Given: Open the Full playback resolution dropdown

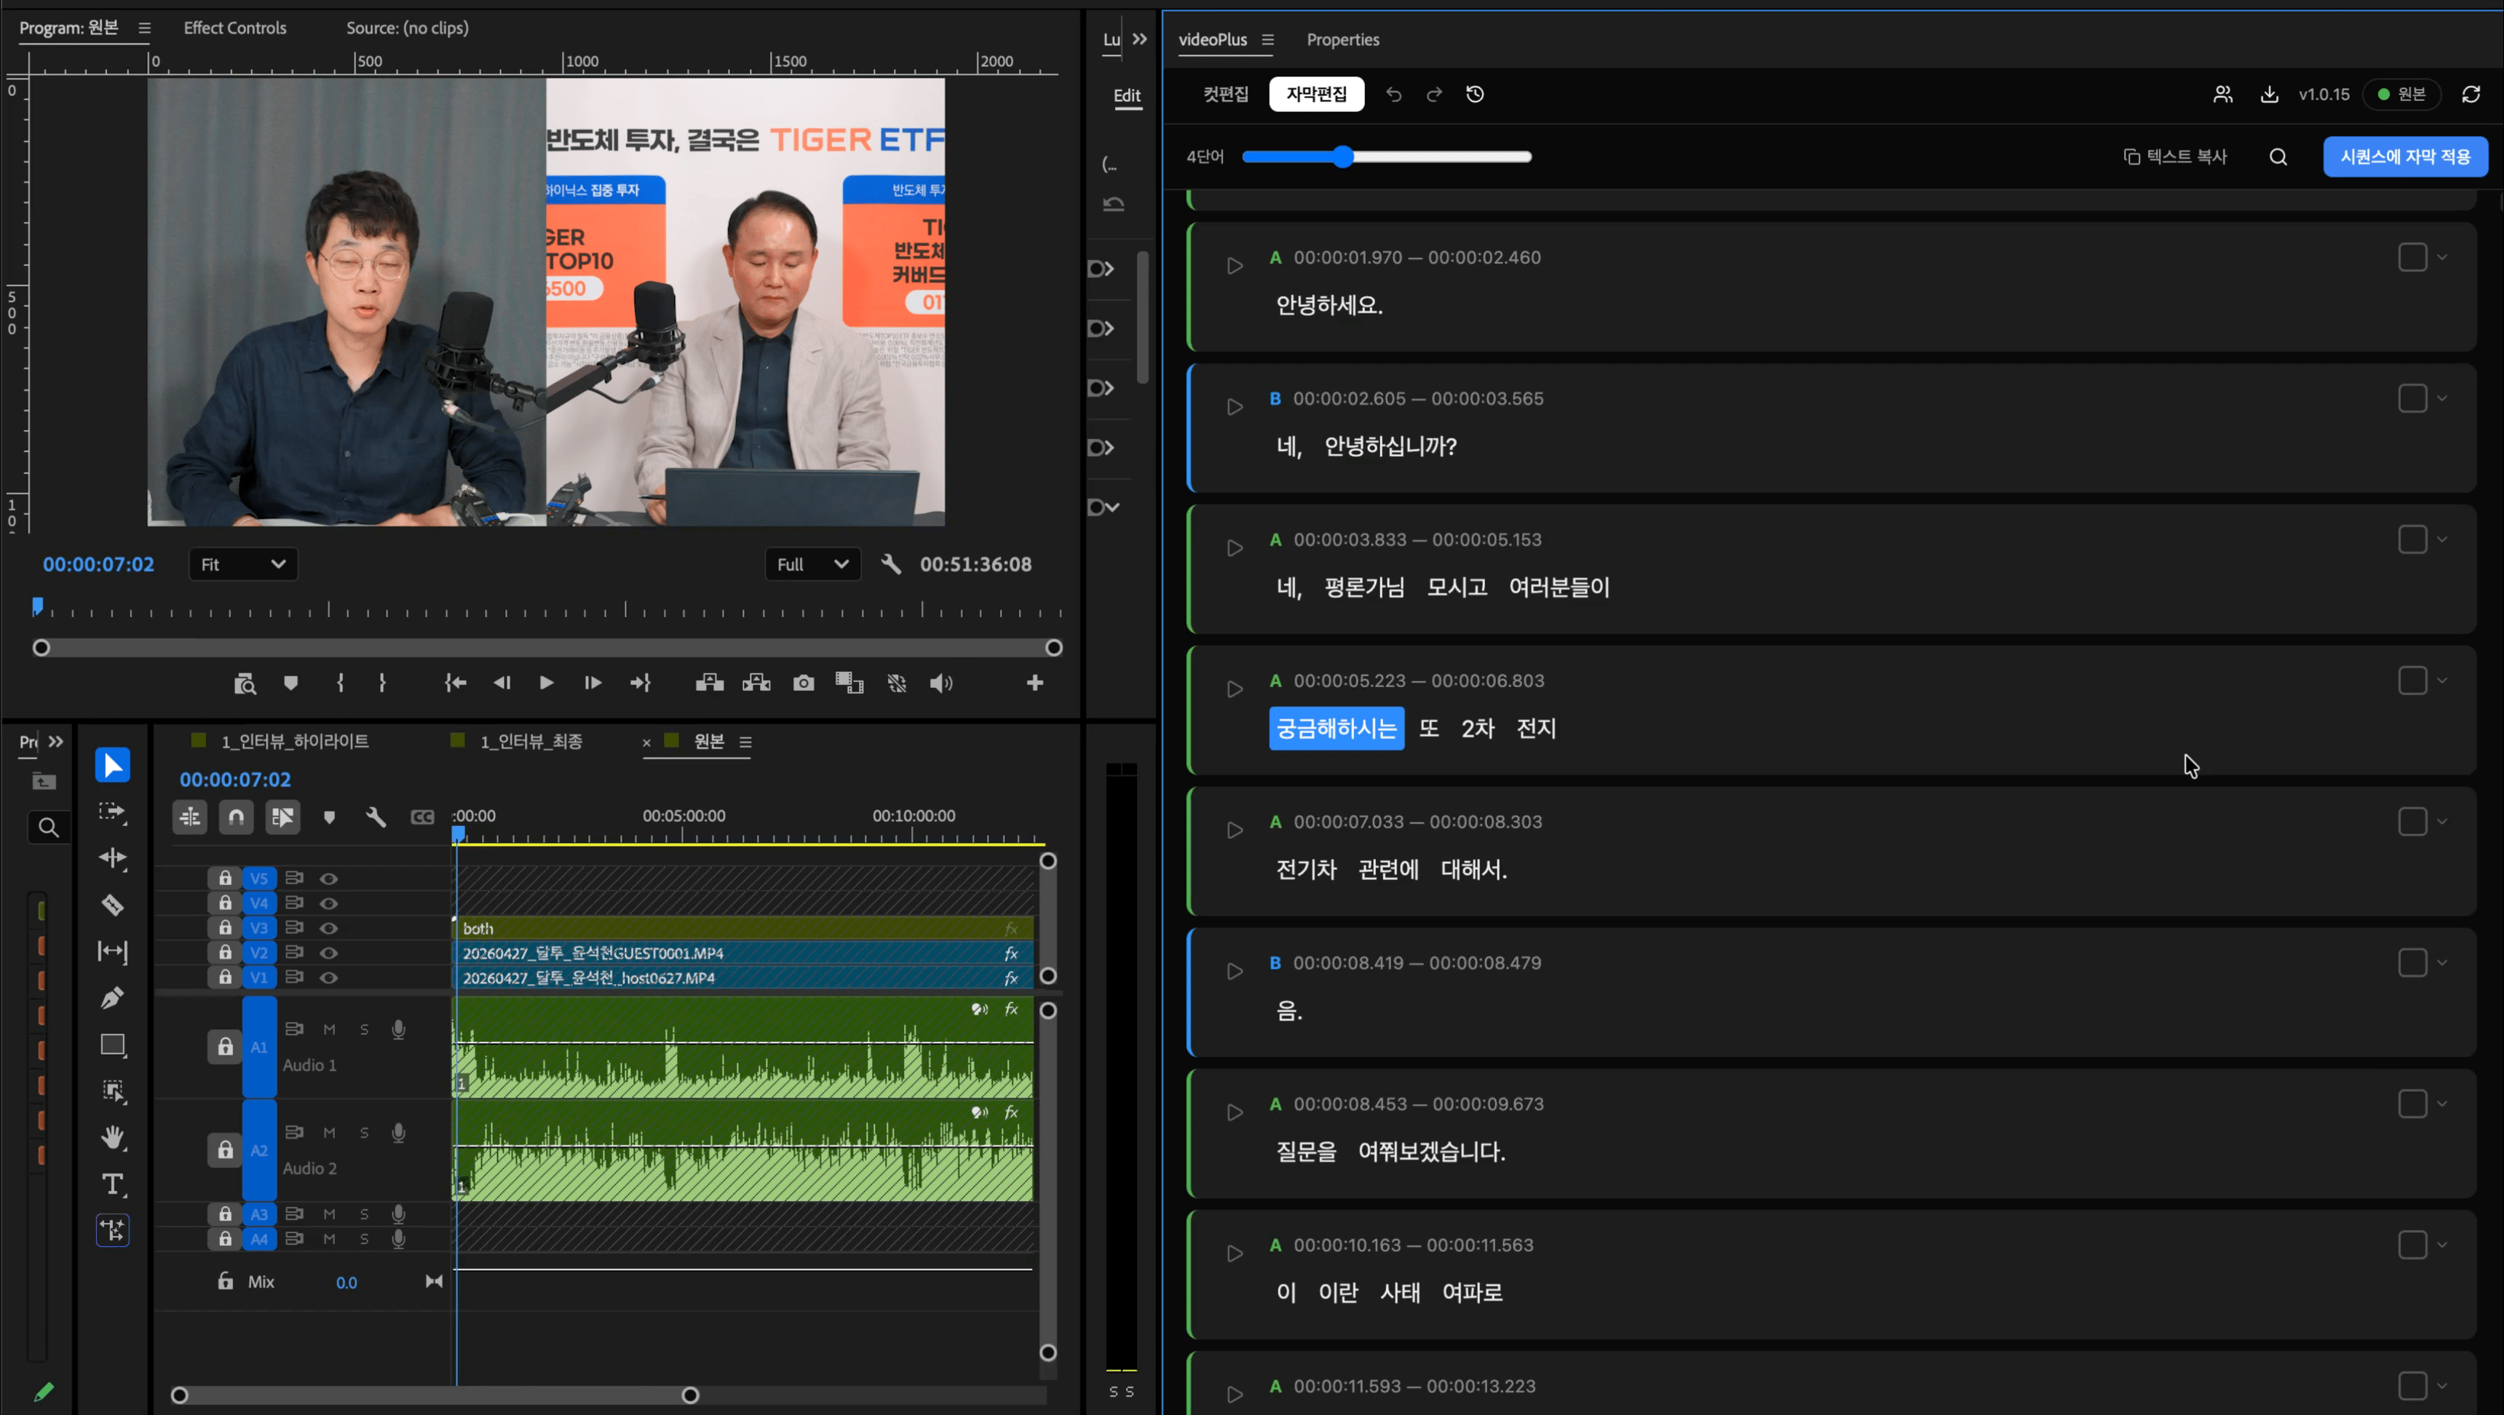Looking at the screenshot, I should tap(812, 563).
